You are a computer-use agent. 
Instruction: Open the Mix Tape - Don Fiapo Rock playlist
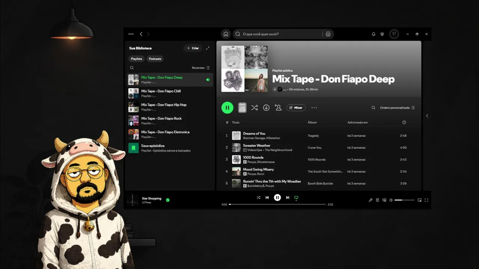tap(170, 121)
